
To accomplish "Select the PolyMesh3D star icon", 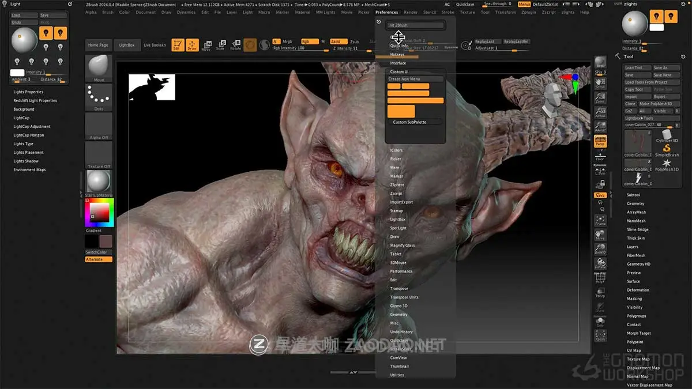I will coord(667,163).
